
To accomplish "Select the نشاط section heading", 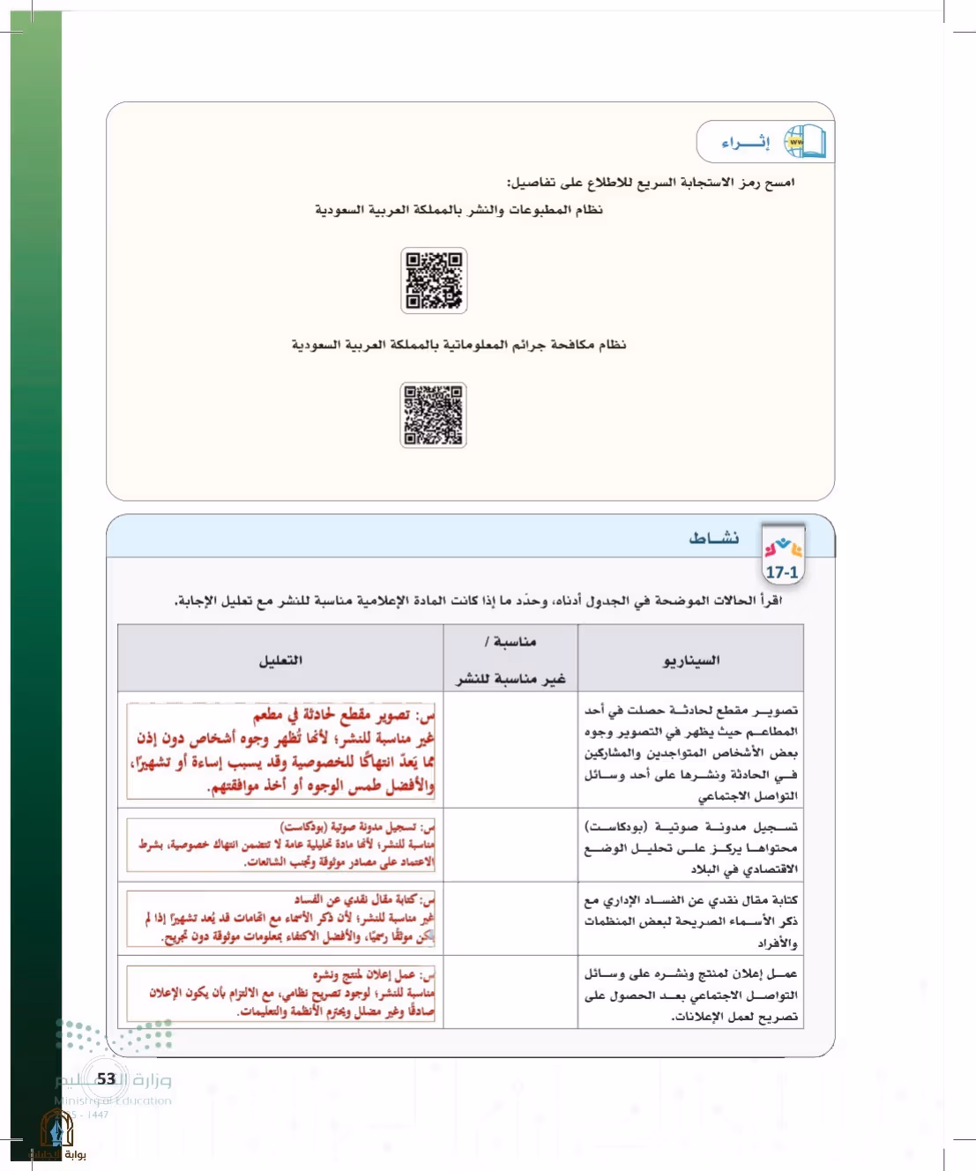I will [x=713, y=537].
